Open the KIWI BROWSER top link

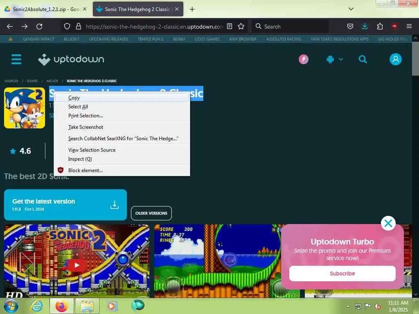tap(243, 39)
